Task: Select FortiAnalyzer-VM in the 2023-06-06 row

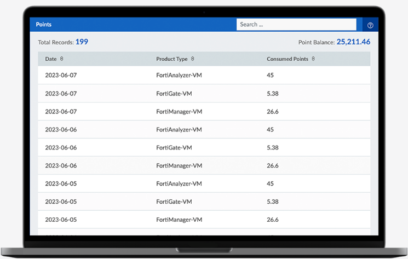Action: [x=179, y=129]
